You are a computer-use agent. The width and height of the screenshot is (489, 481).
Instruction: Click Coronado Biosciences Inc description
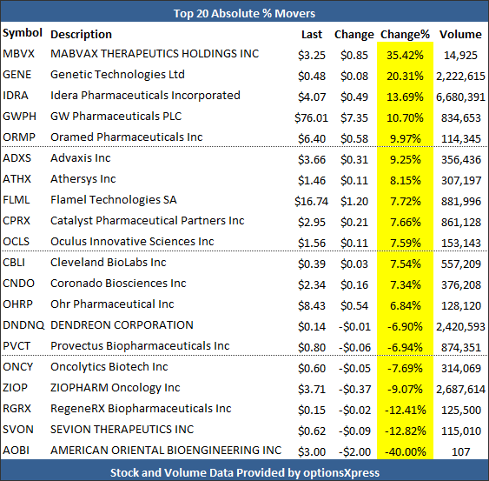(118, 284)
